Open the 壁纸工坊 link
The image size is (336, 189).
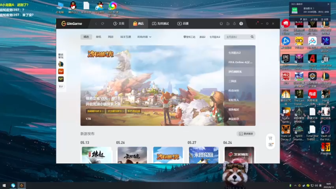coord(189,37)
